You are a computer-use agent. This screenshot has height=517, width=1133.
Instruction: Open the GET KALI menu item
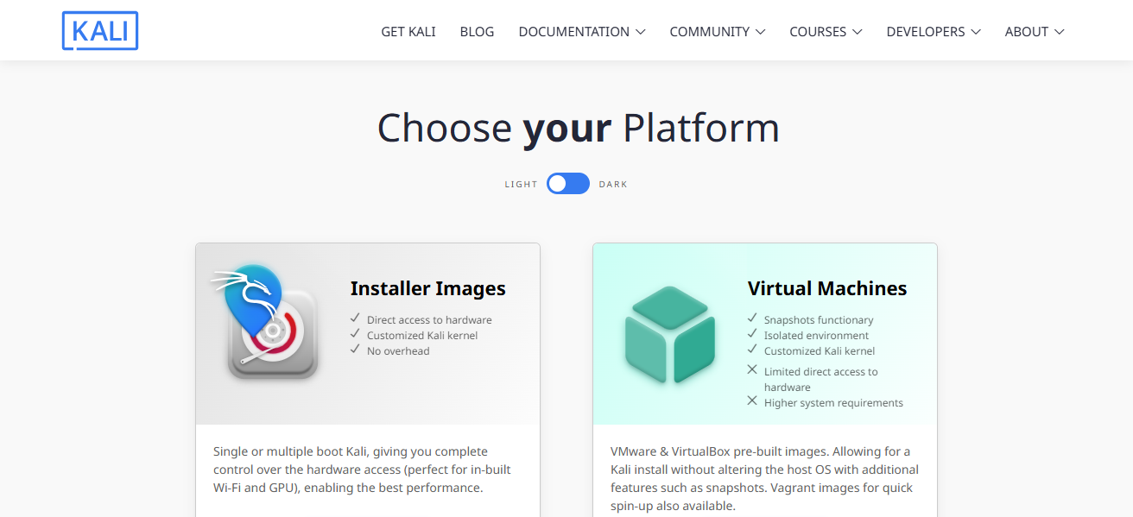click(x=408, y=32)
